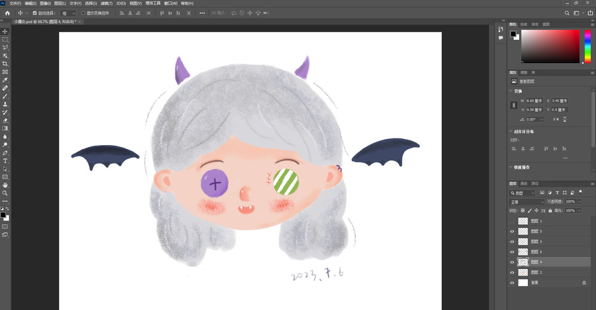Click lock transparent pixels icon

pos(522,211)
